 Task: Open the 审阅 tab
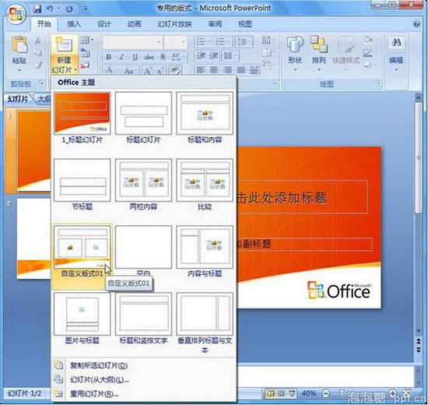(x=215, y=24)
